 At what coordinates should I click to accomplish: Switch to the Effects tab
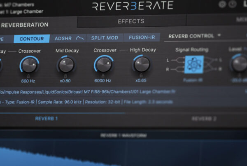(x=131, y=21)
